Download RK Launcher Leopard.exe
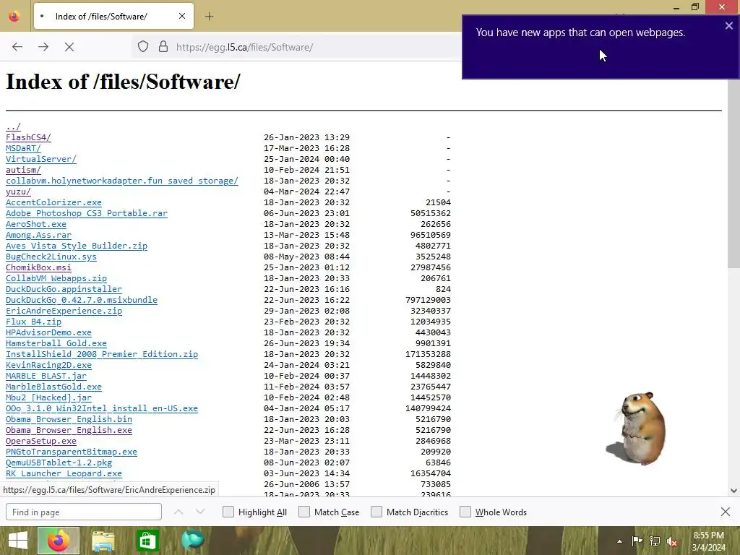Viewport: 740px width, 555px height. pyautogui.click(x=64, y=474)
